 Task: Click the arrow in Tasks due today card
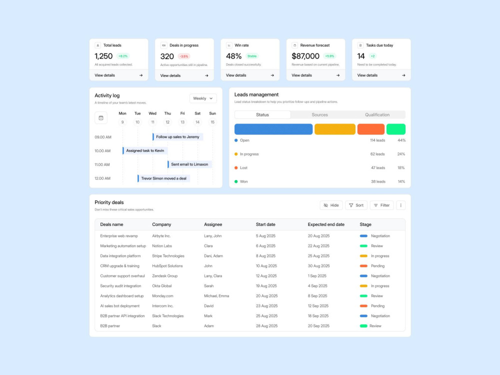point(403,75)
